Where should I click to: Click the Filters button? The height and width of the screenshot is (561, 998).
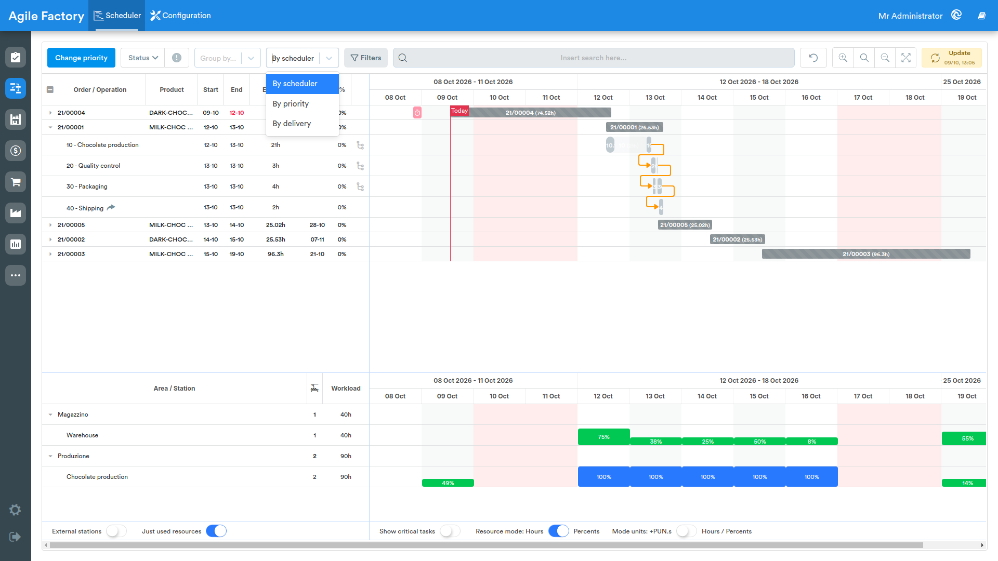[x=366, y=58]
